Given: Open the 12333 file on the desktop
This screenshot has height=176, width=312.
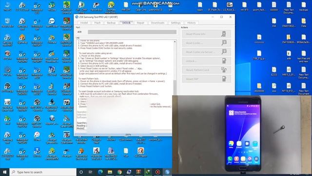Looking at the screenshot, I should pyautogui.click(x=274, y=71).
